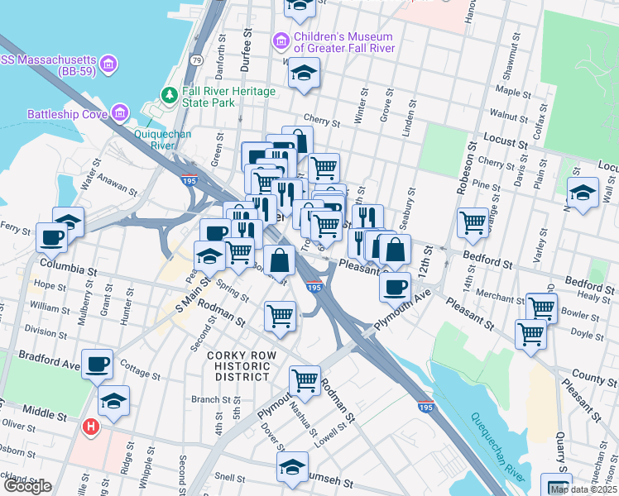The width and height of the screenshot is (619, 496).
Task: Click the Google logo link
Action: point(26,486)
